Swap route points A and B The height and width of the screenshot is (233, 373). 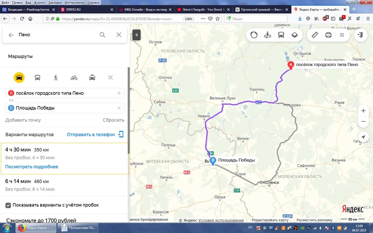click(x=11, y=100)
